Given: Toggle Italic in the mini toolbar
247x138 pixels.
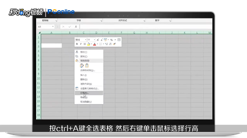Looking at the screenshot, I should (81, 44).
